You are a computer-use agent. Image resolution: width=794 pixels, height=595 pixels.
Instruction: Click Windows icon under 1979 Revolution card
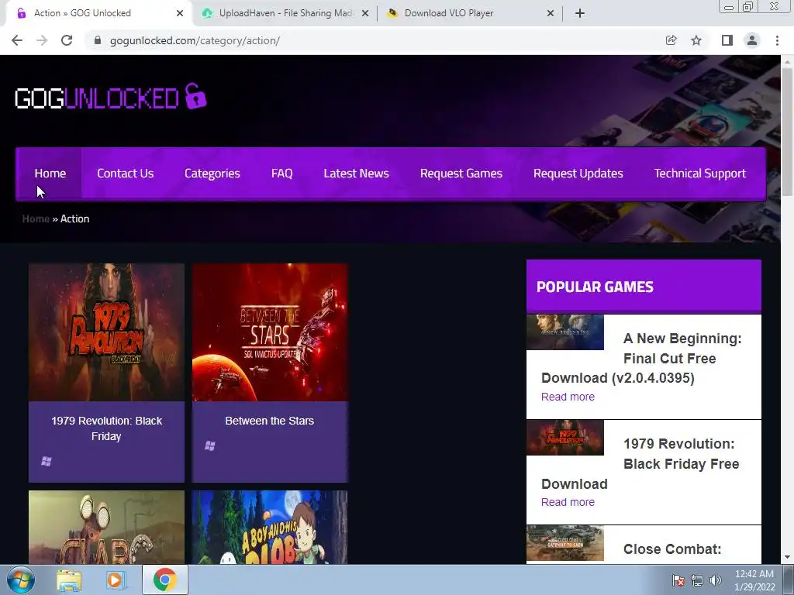tap(46, 461)
